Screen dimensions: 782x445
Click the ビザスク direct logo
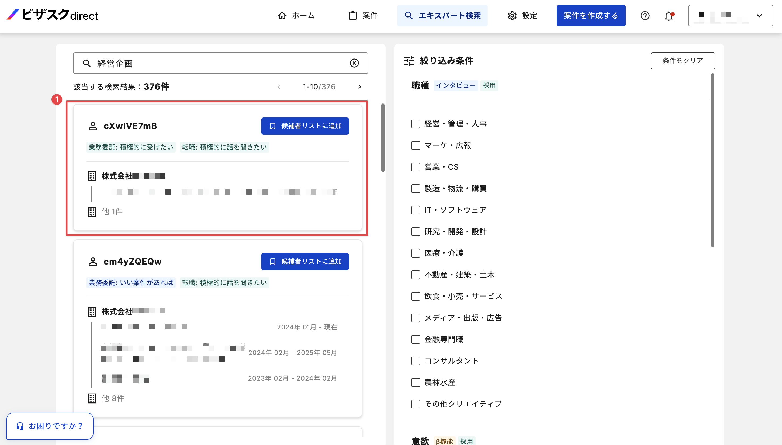[53, 15]
